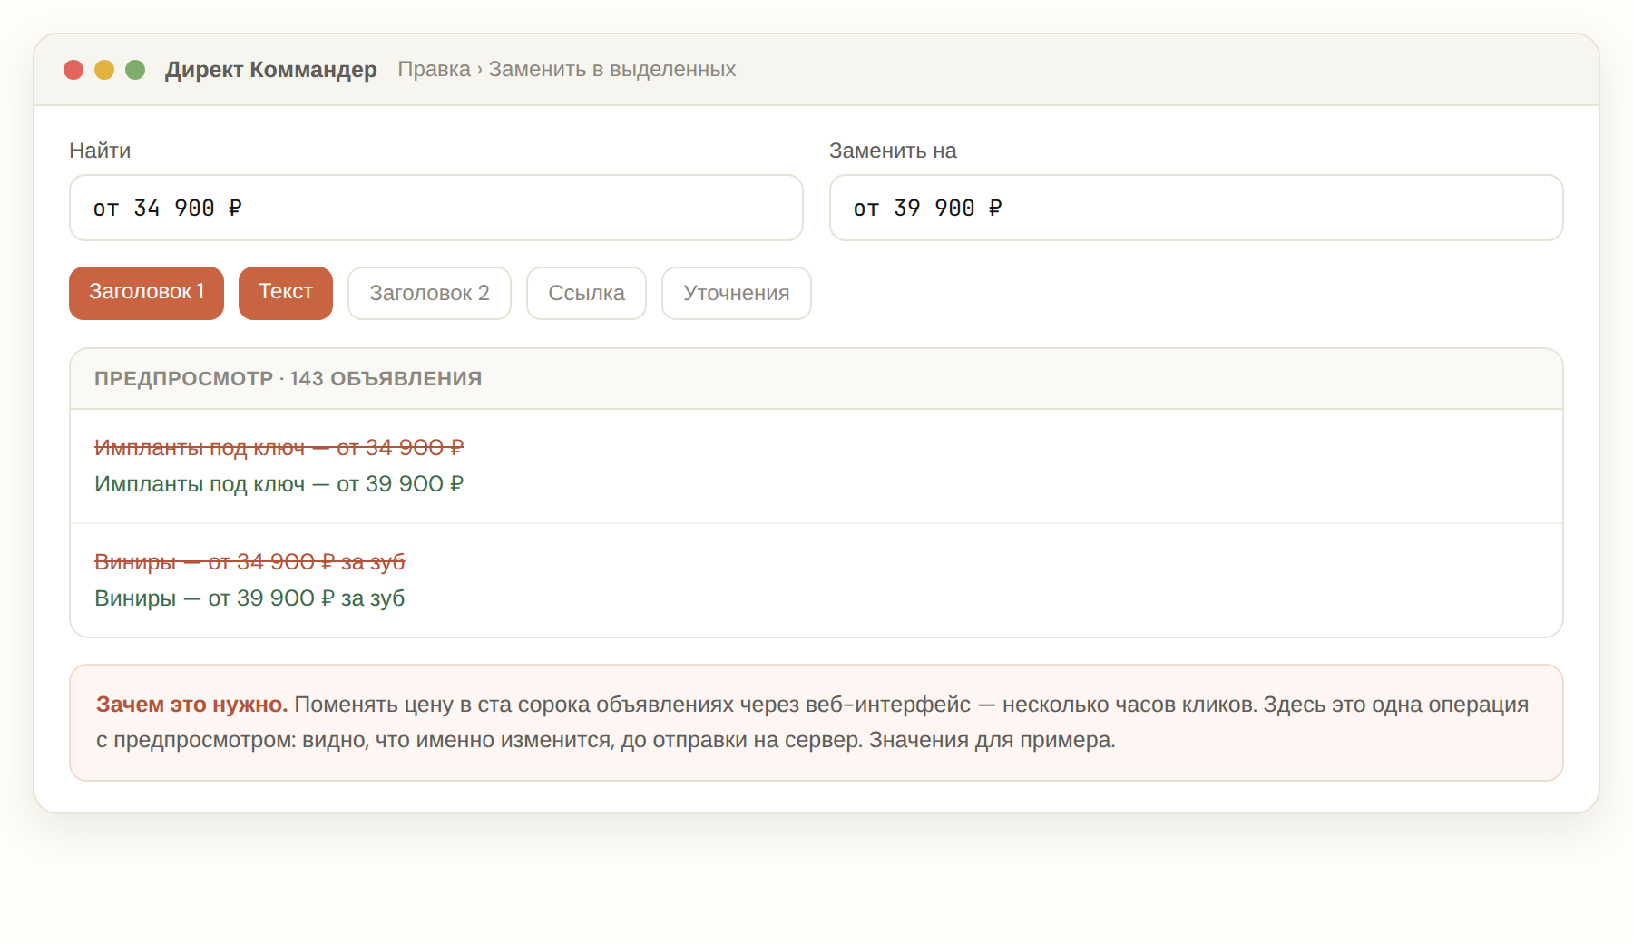
Task: Minimize the window with the yellow button
Action: tap(104, 70)
